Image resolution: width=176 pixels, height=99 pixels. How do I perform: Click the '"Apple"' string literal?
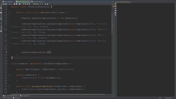tap(101, 29)
